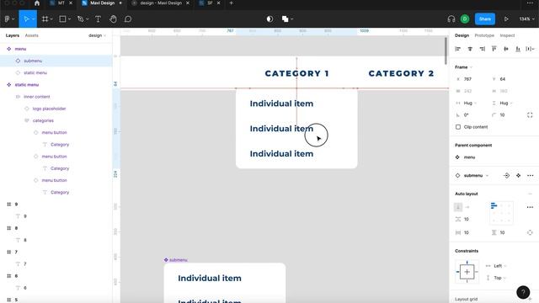
Task: Open submenu component options ellipsis
Action: pyautogui.click(x=530, y=176)
